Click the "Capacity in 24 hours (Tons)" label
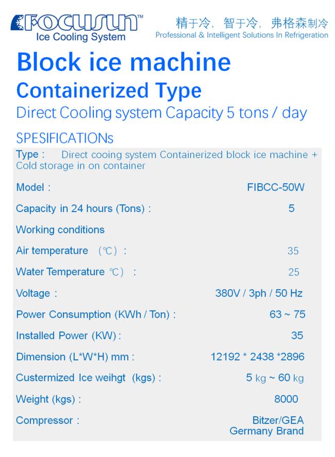This screenshot has width=335, height=457. point(83,208)
